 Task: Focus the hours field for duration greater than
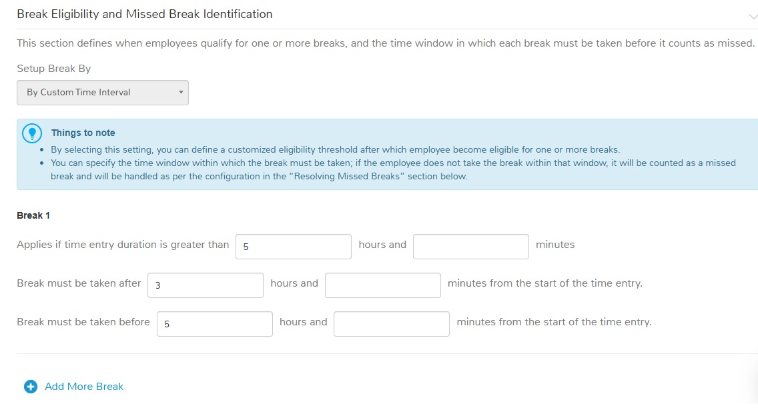[x=294, y=247]
